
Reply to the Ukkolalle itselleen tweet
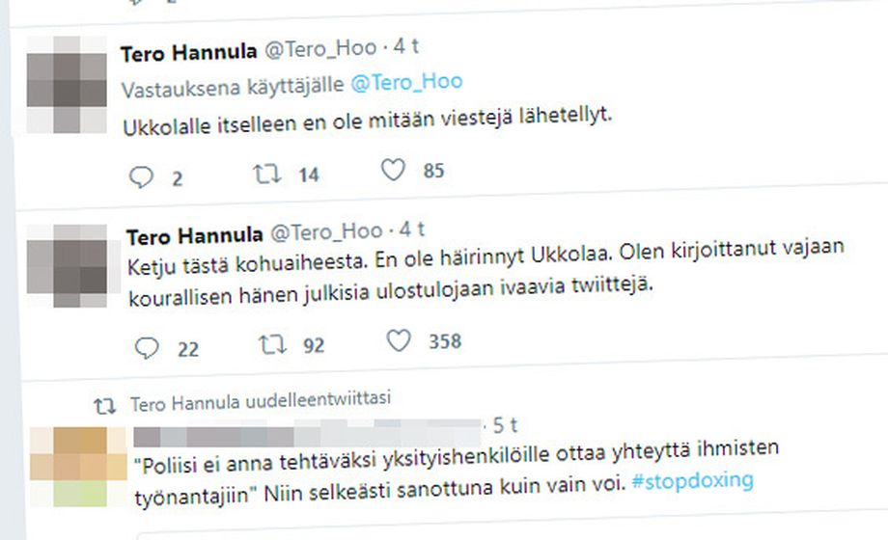click(141, 177)
